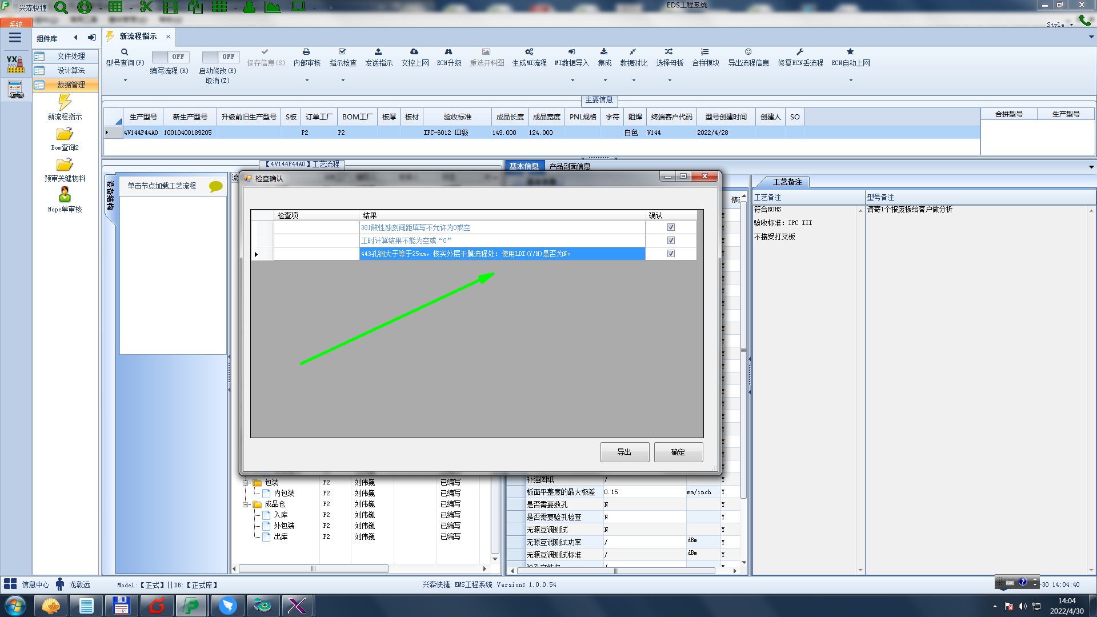Open dropdown arrow under 型号查询

click(125, 80)
